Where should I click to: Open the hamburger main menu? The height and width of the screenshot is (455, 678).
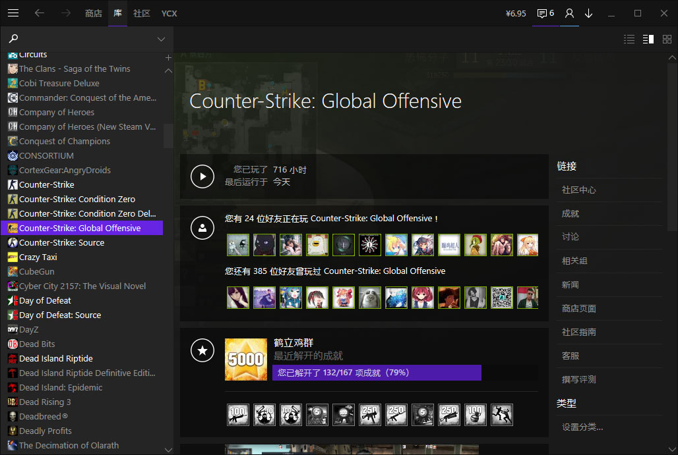coord(13,13)
